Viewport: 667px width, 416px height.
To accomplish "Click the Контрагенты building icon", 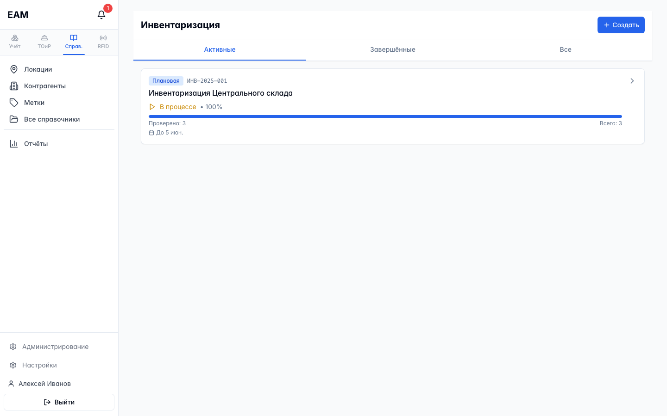I will pyautogui.click(x=14, y=86).
